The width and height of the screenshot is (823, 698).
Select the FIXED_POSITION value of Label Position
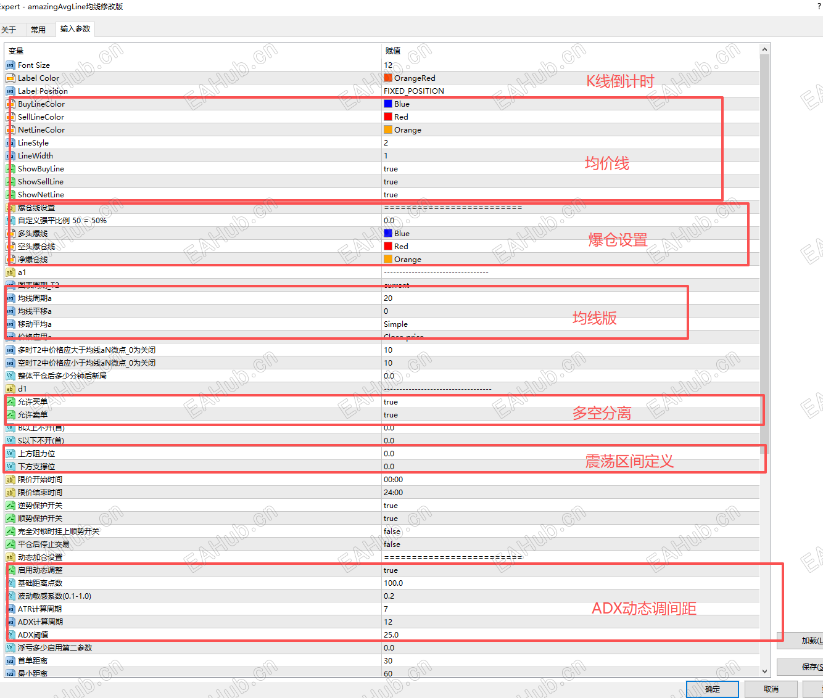(x=414, y=91)
